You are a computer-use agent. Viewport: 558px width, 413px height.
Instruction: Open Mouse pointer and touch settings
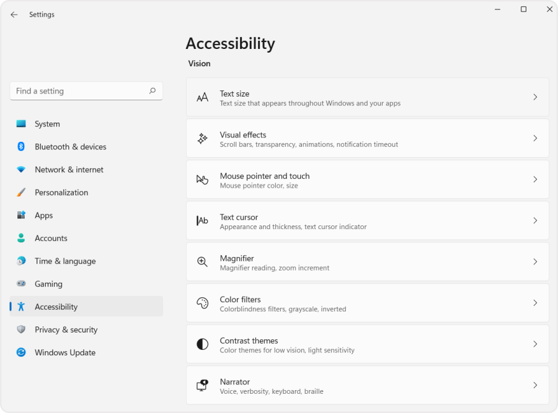point(367,179)
